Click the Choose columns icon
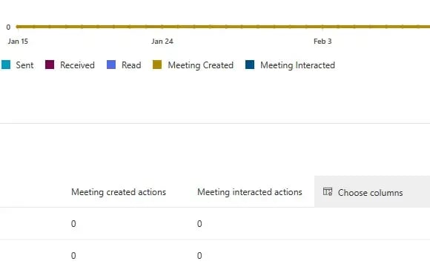 coord(328,192)
